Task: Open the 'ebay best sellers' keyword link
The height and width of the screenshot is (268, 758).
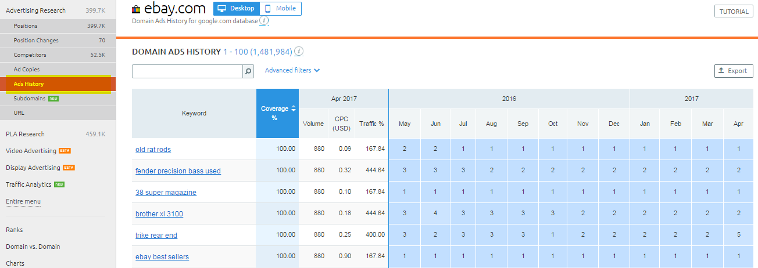Action: point(162,257)
